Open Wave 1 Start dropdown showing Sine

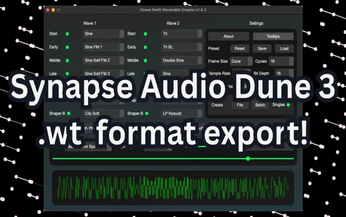click(x=103, y=33)
